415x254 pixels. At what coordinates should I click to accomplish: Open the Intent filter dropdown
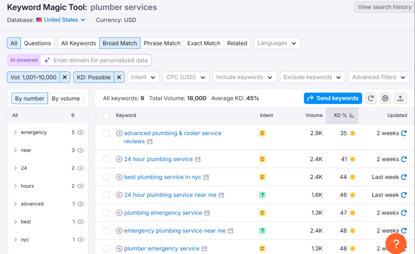click(x=143, y=77)
